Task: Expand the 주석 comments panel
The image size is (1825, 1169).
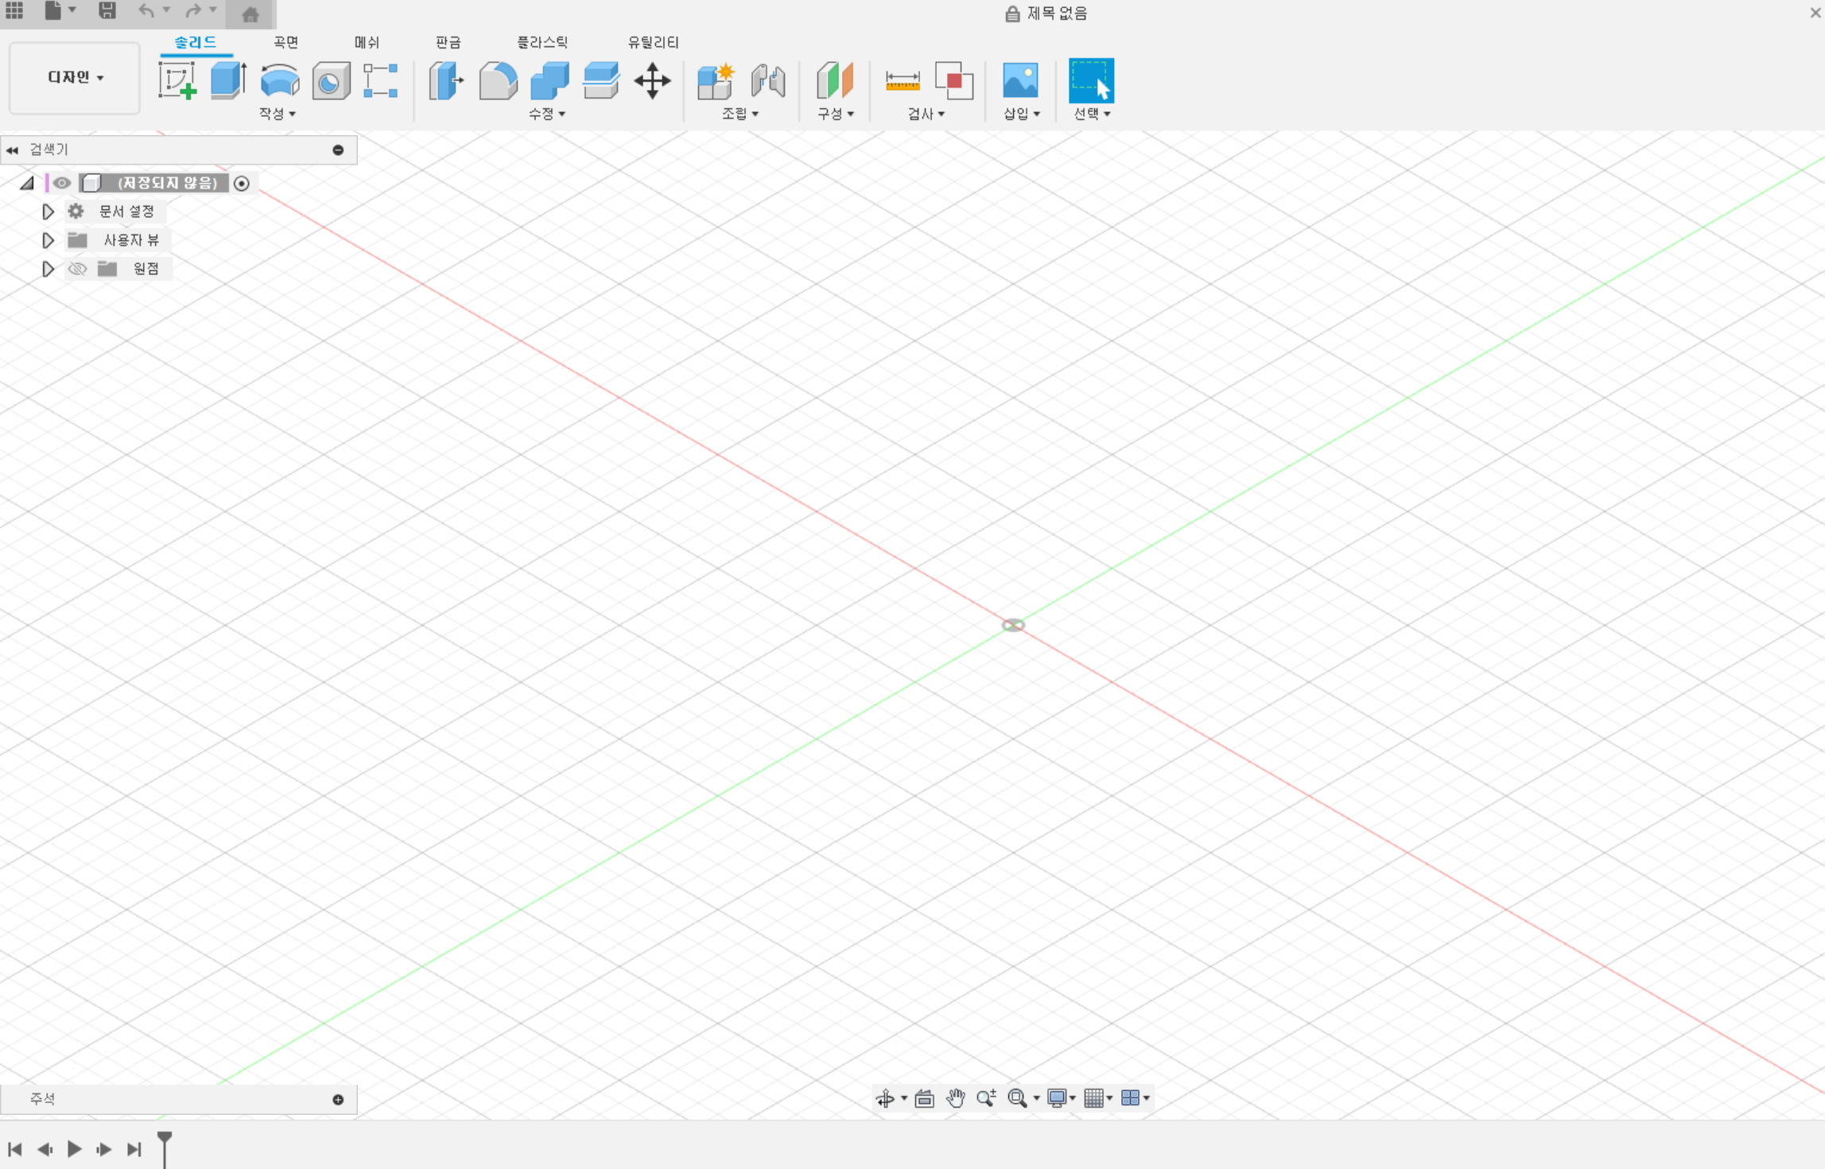Action: 338,1099
